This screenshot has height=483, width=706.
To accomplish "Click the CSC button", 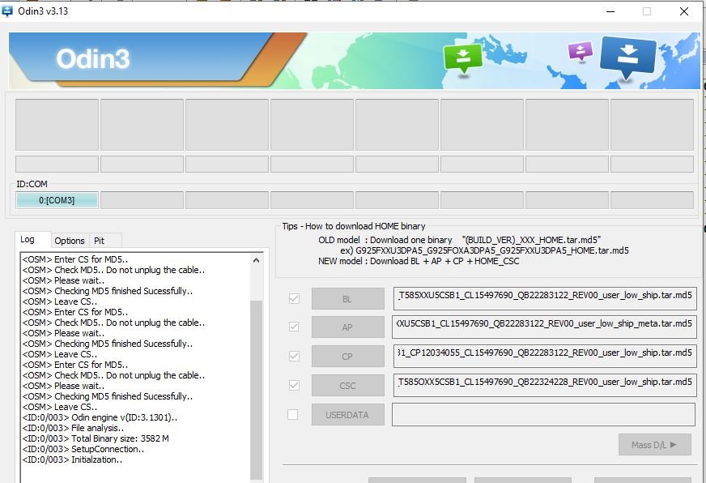I will [x=348, y=386].
